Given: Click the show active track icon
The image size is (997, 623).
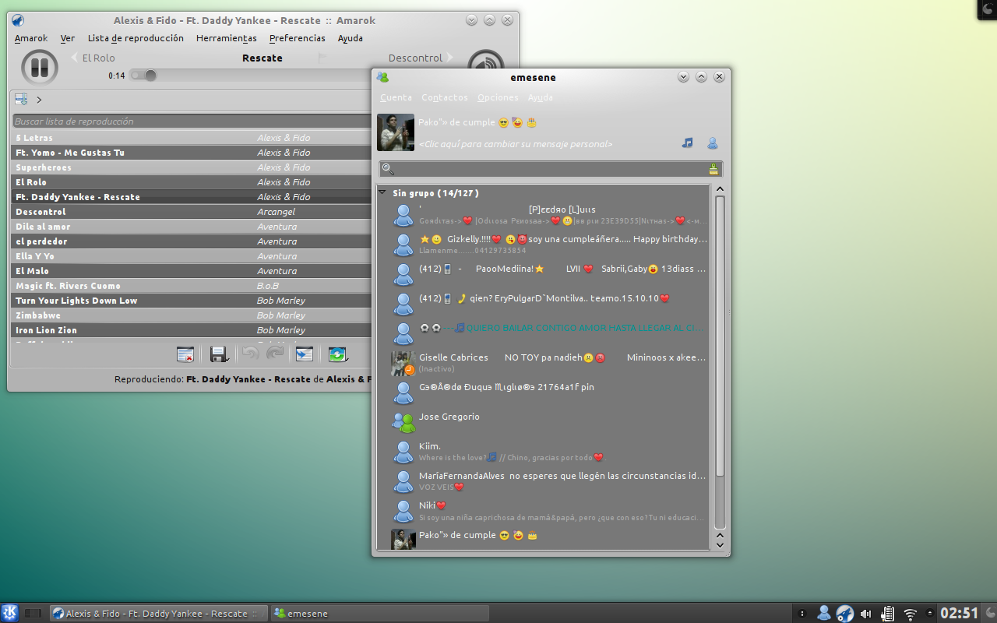Looking at the screenshot, I should (x=304, y=354).
